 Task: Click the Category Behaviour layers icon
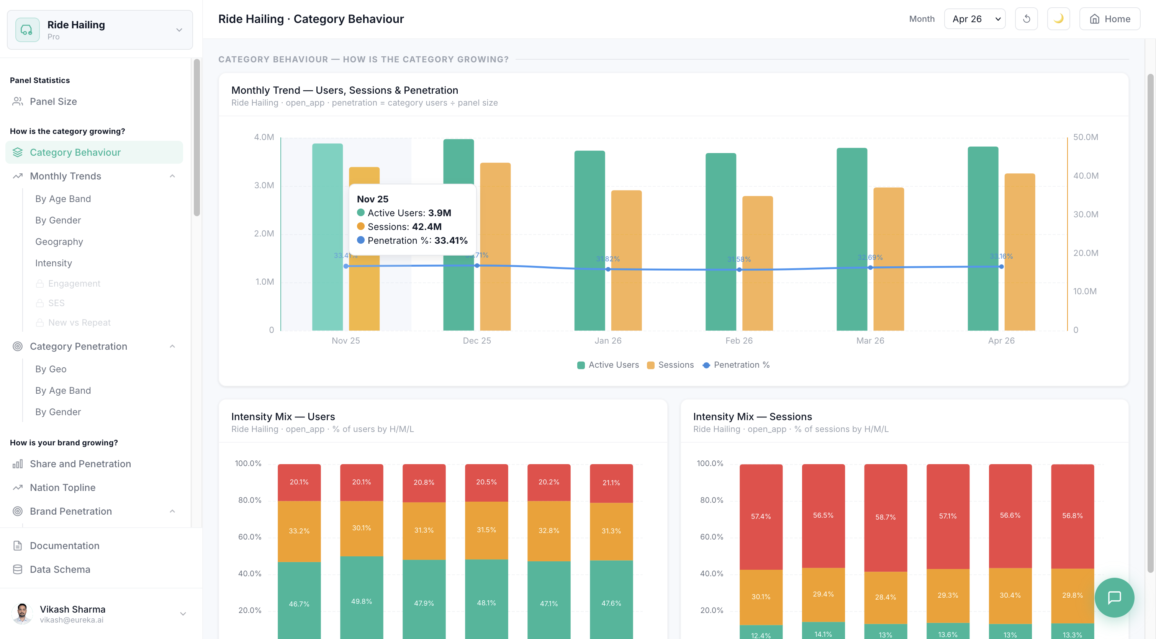[x=18, y=152]
